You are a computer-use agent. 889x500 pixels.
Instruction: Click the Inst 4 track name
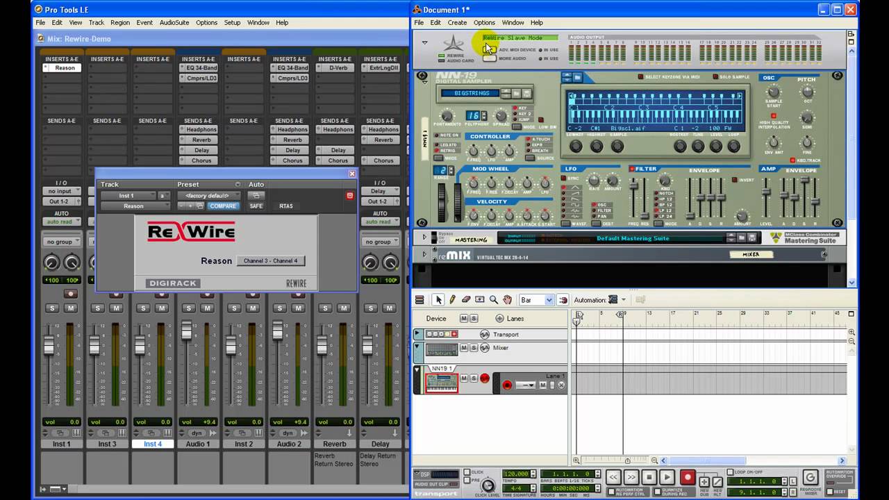[x=153, y=444]
